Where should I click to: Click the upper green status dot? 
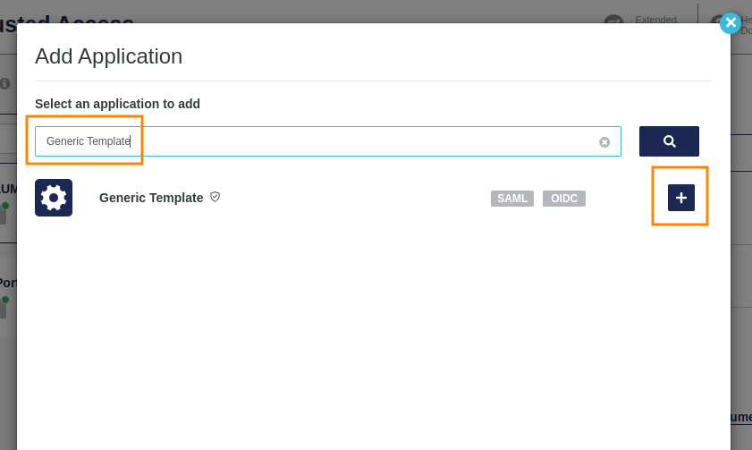5,206
